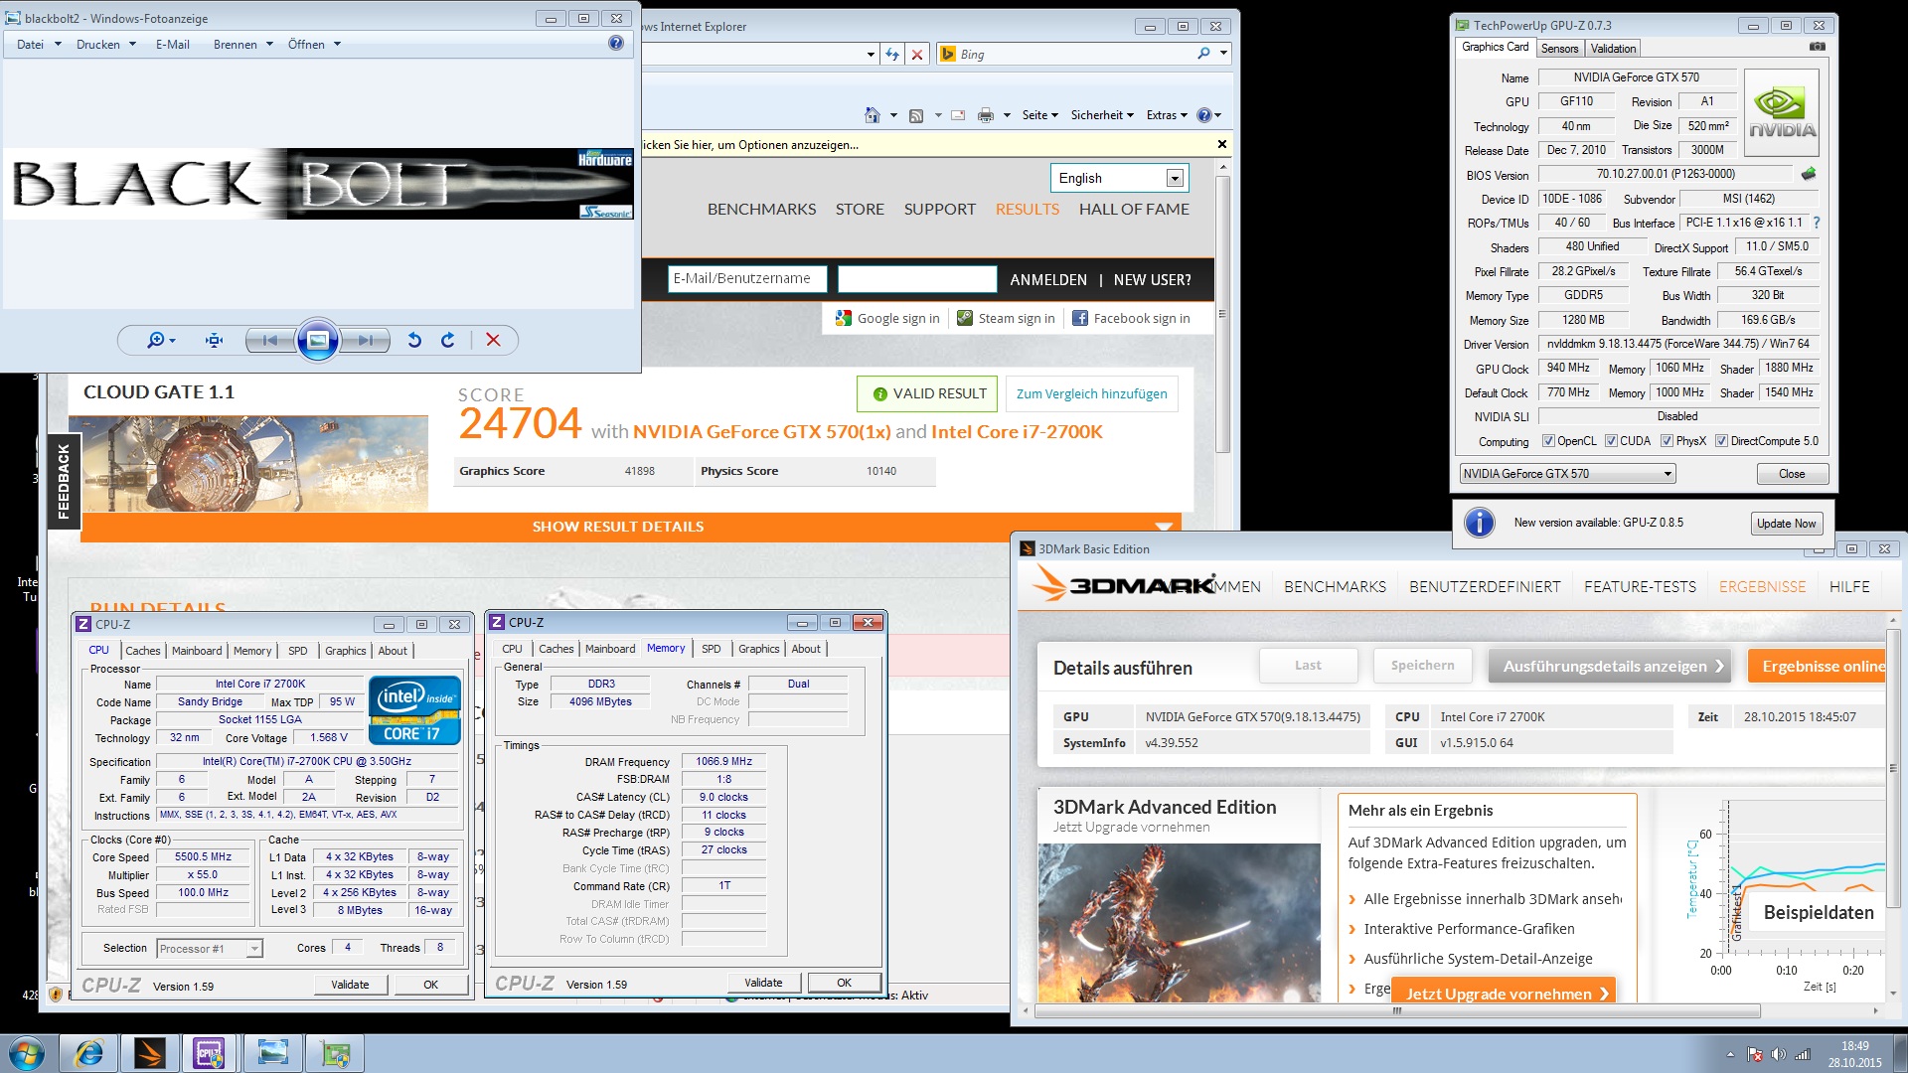Screen dimensions: 1908x1073
Task: Click Internet Explorer stop icon
Action: pos(917,54)
